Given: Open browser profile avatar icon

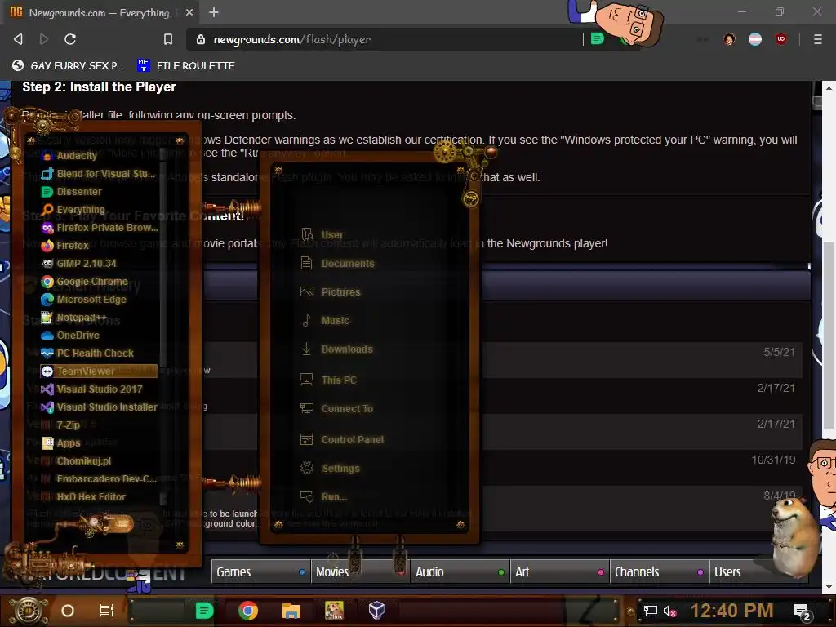Looking at the screenshot, I should [729, 39].
